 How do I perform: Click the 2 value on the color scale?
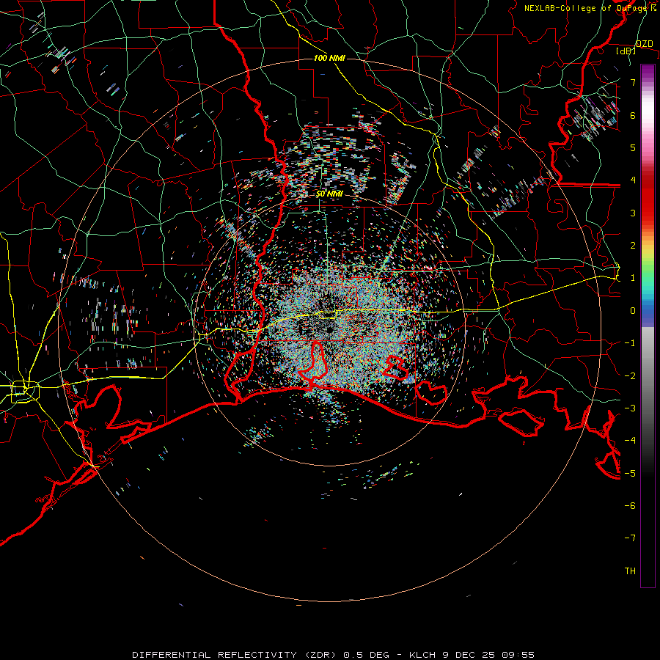point(633,246)
